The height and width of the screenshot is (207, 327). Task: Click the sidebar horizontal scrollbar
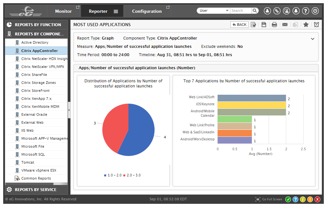[30, 184]
